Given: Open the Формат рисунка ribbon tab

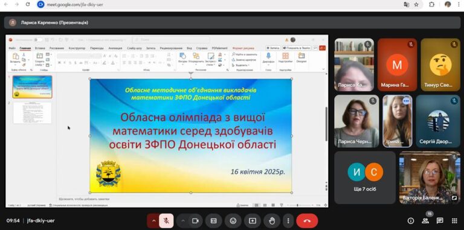Looking at the screenshot, I should point(243,48).
